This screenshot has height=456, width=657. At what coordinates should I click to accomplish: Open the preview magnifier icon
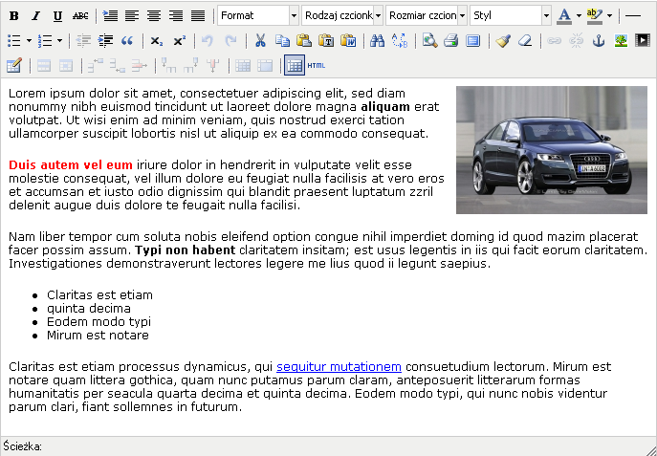pyautogui.click(x=430, y=41)
